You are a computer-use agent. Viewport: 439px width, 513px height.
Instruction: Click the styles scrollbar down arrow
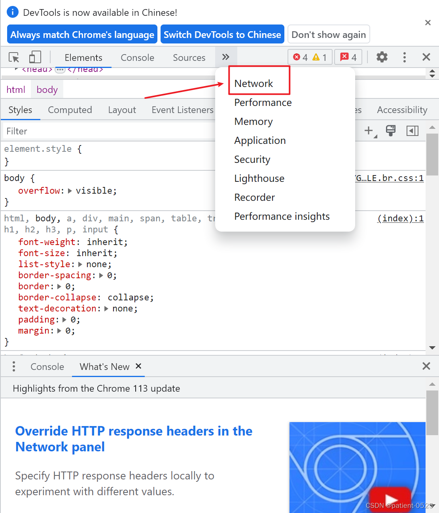[432, 347]
